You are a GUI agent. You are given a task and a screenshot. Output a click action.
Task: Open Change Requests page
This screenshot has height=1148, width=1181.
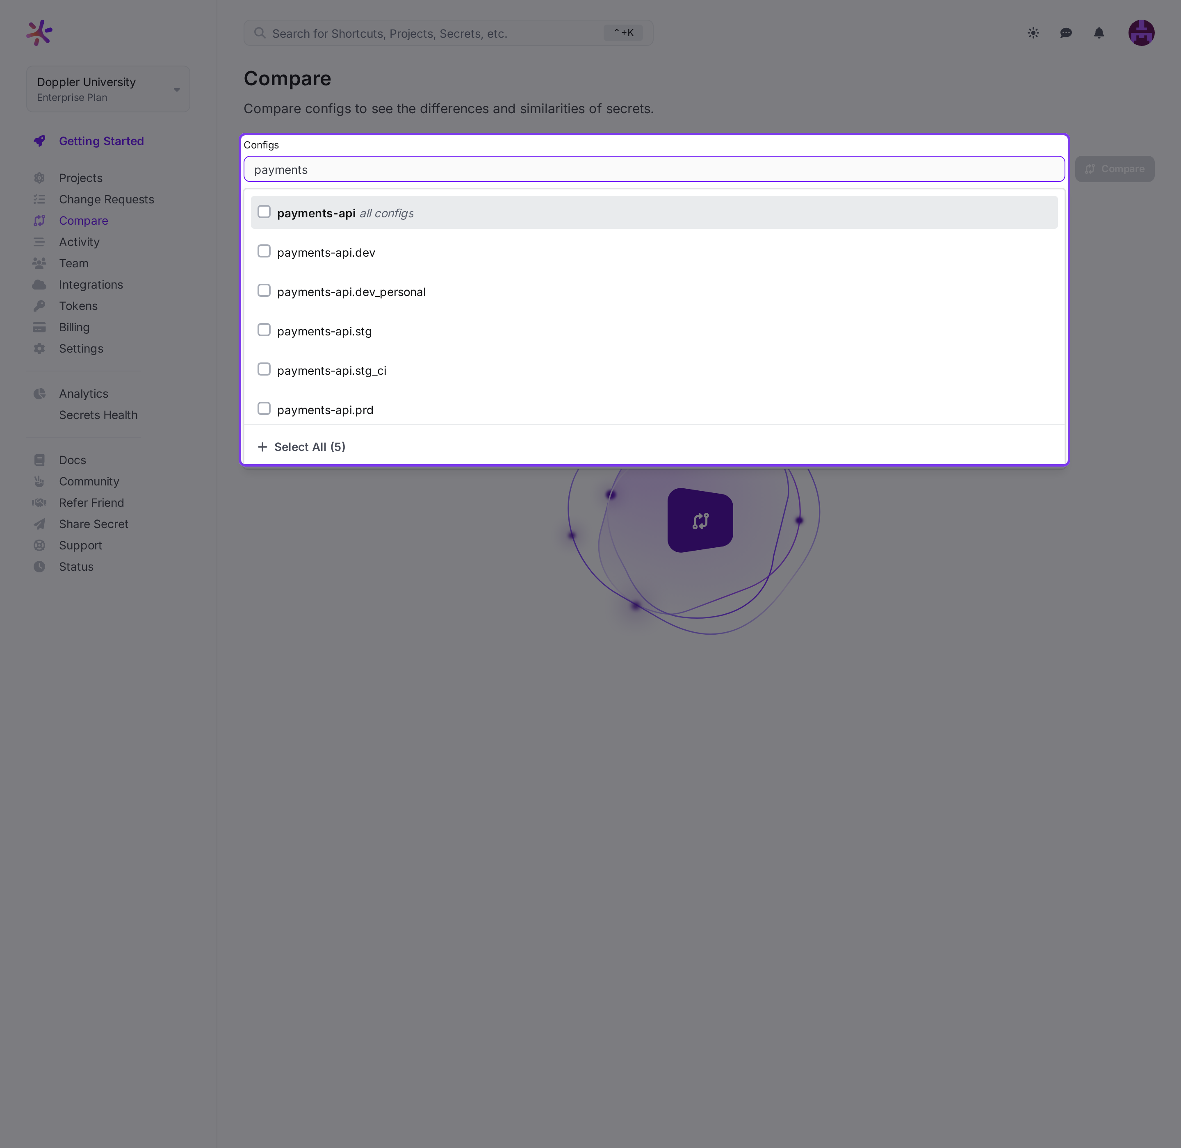click(x=107, y=200)
